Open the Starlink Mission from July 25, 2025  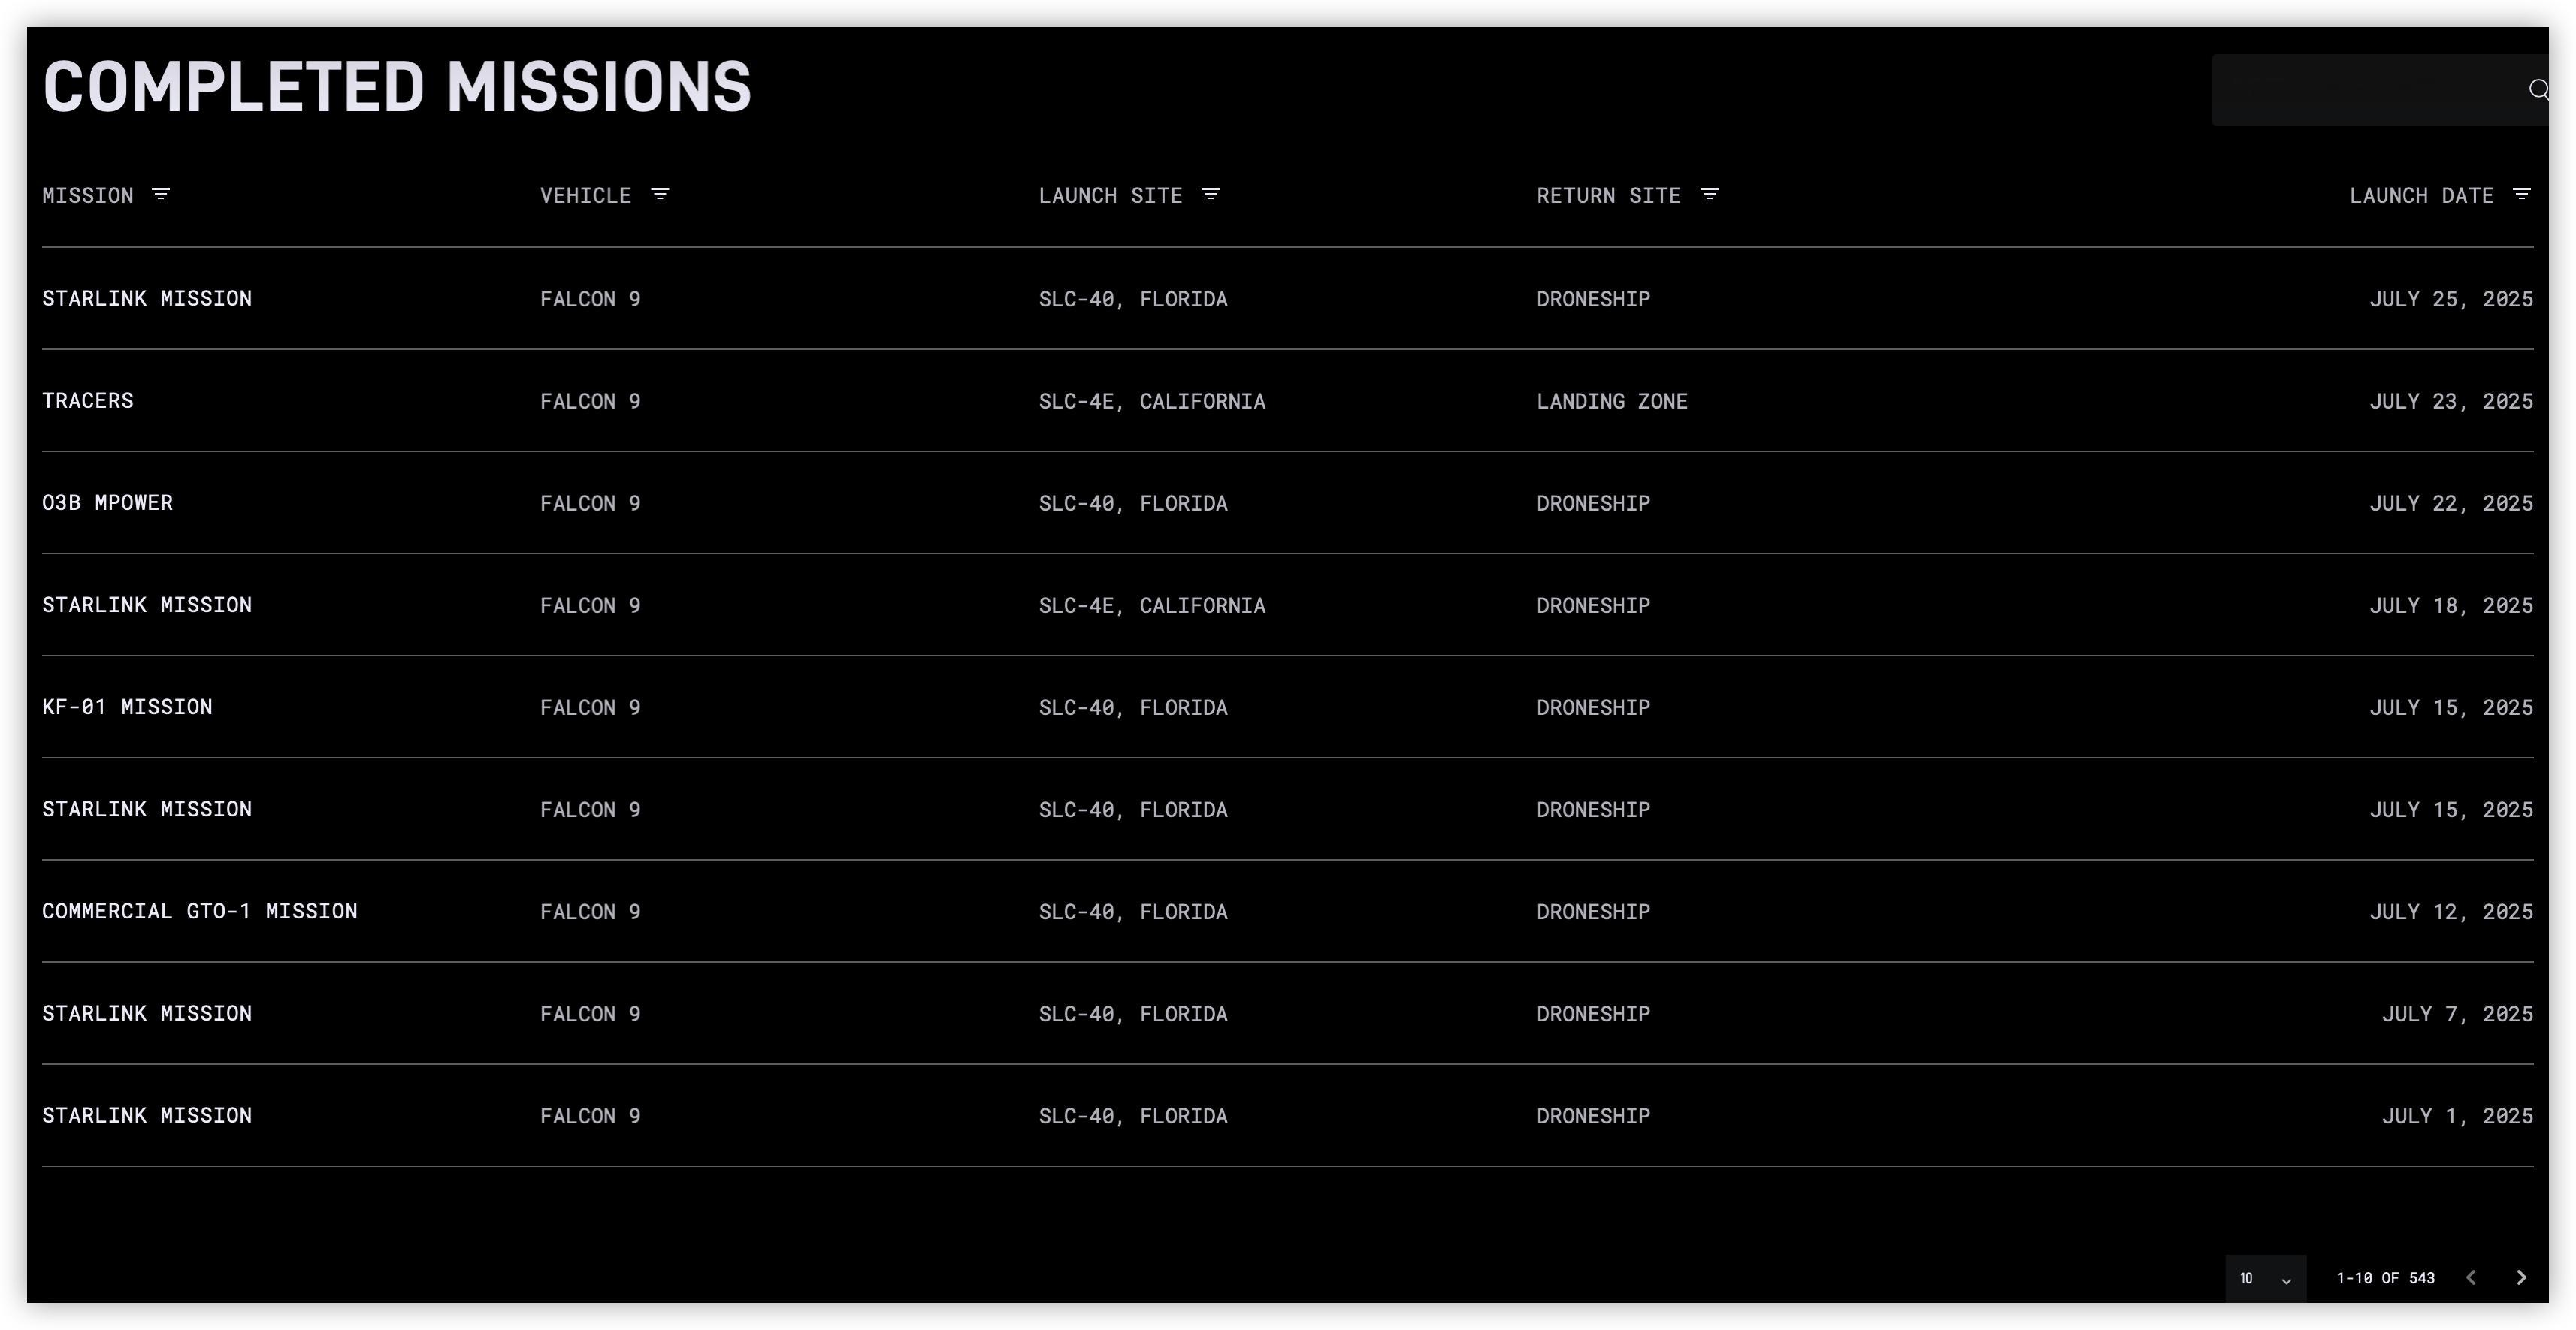pyautogui.click(x=1288, y=299)
